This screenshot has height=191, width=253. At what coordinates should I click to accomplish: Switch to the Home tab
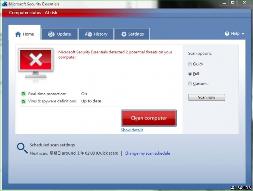25,32
